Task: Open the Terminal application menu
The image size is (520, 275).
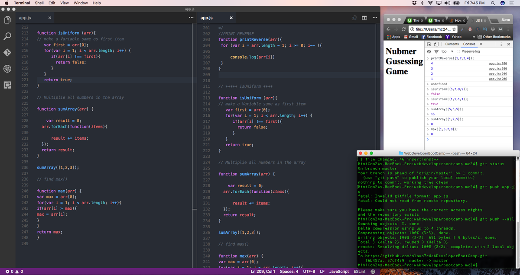Action: point(22,3)
